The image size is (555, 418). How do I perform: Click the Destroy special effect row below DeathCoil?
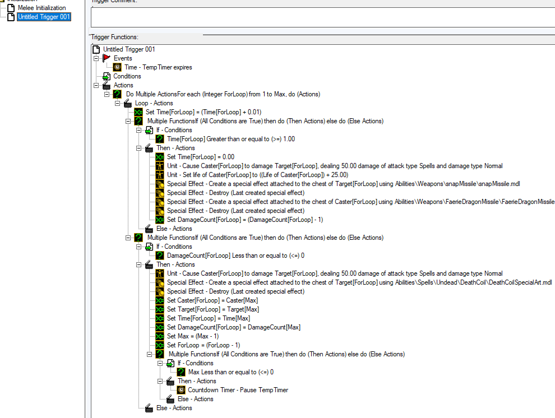pos(235,291)
